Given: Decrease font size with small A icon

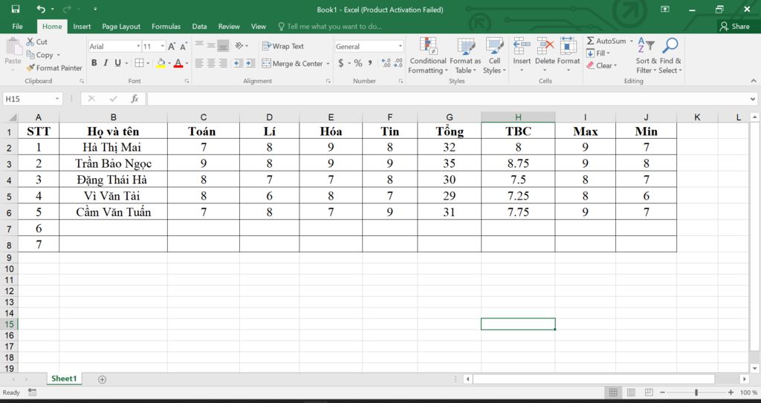Looking at the screenshot, I should (184, 47).
